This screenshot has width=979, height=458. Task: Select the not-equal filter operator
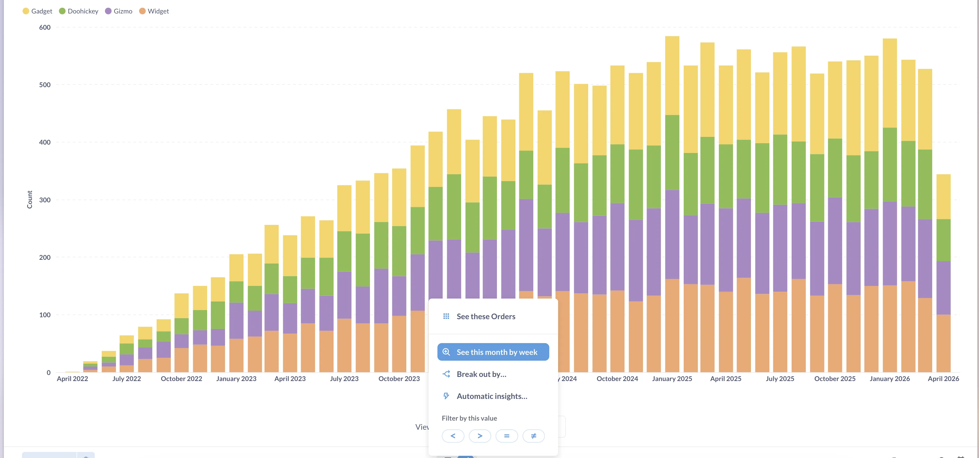[534, 436]
